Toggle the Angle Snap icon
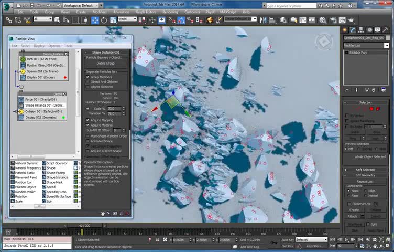The image size is (394, 252). click(181, 20)
